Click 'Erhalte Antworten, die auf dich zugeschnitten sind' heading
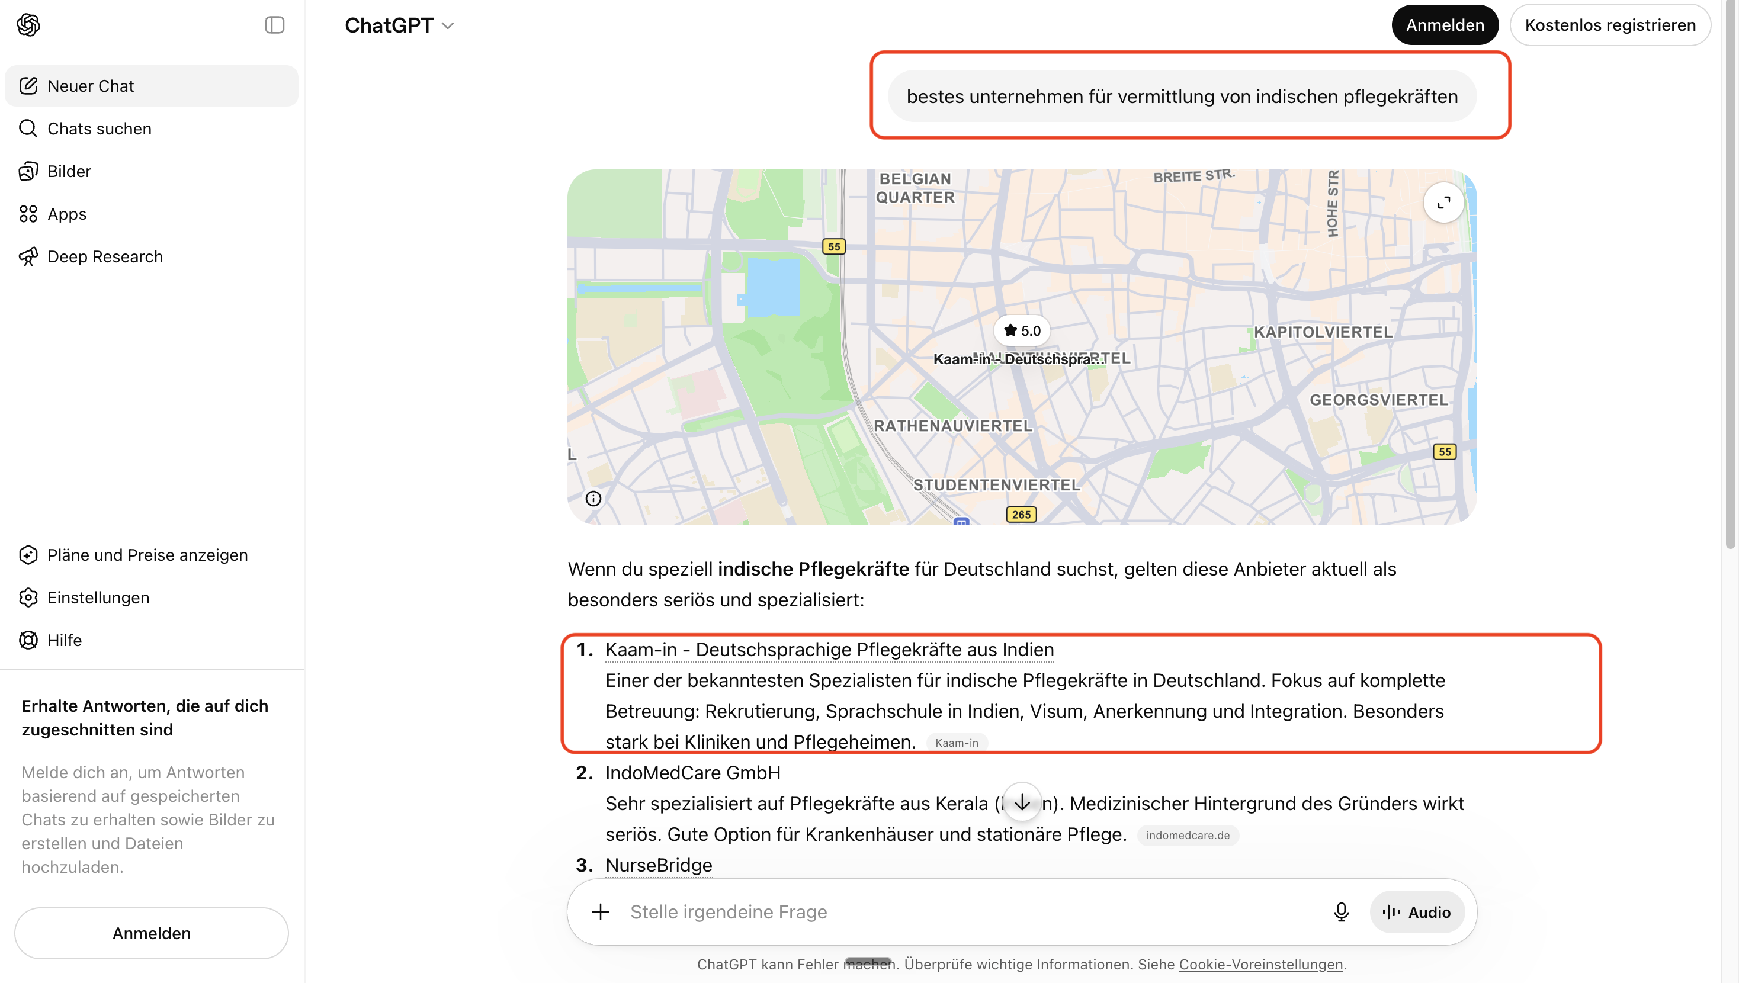This screenshot has width=1739, height=983. click(145, 718)
